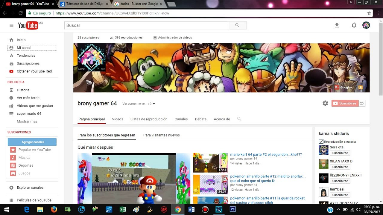
Task: Subscribe to Sora gta
Action: click(x=340, y=153)
